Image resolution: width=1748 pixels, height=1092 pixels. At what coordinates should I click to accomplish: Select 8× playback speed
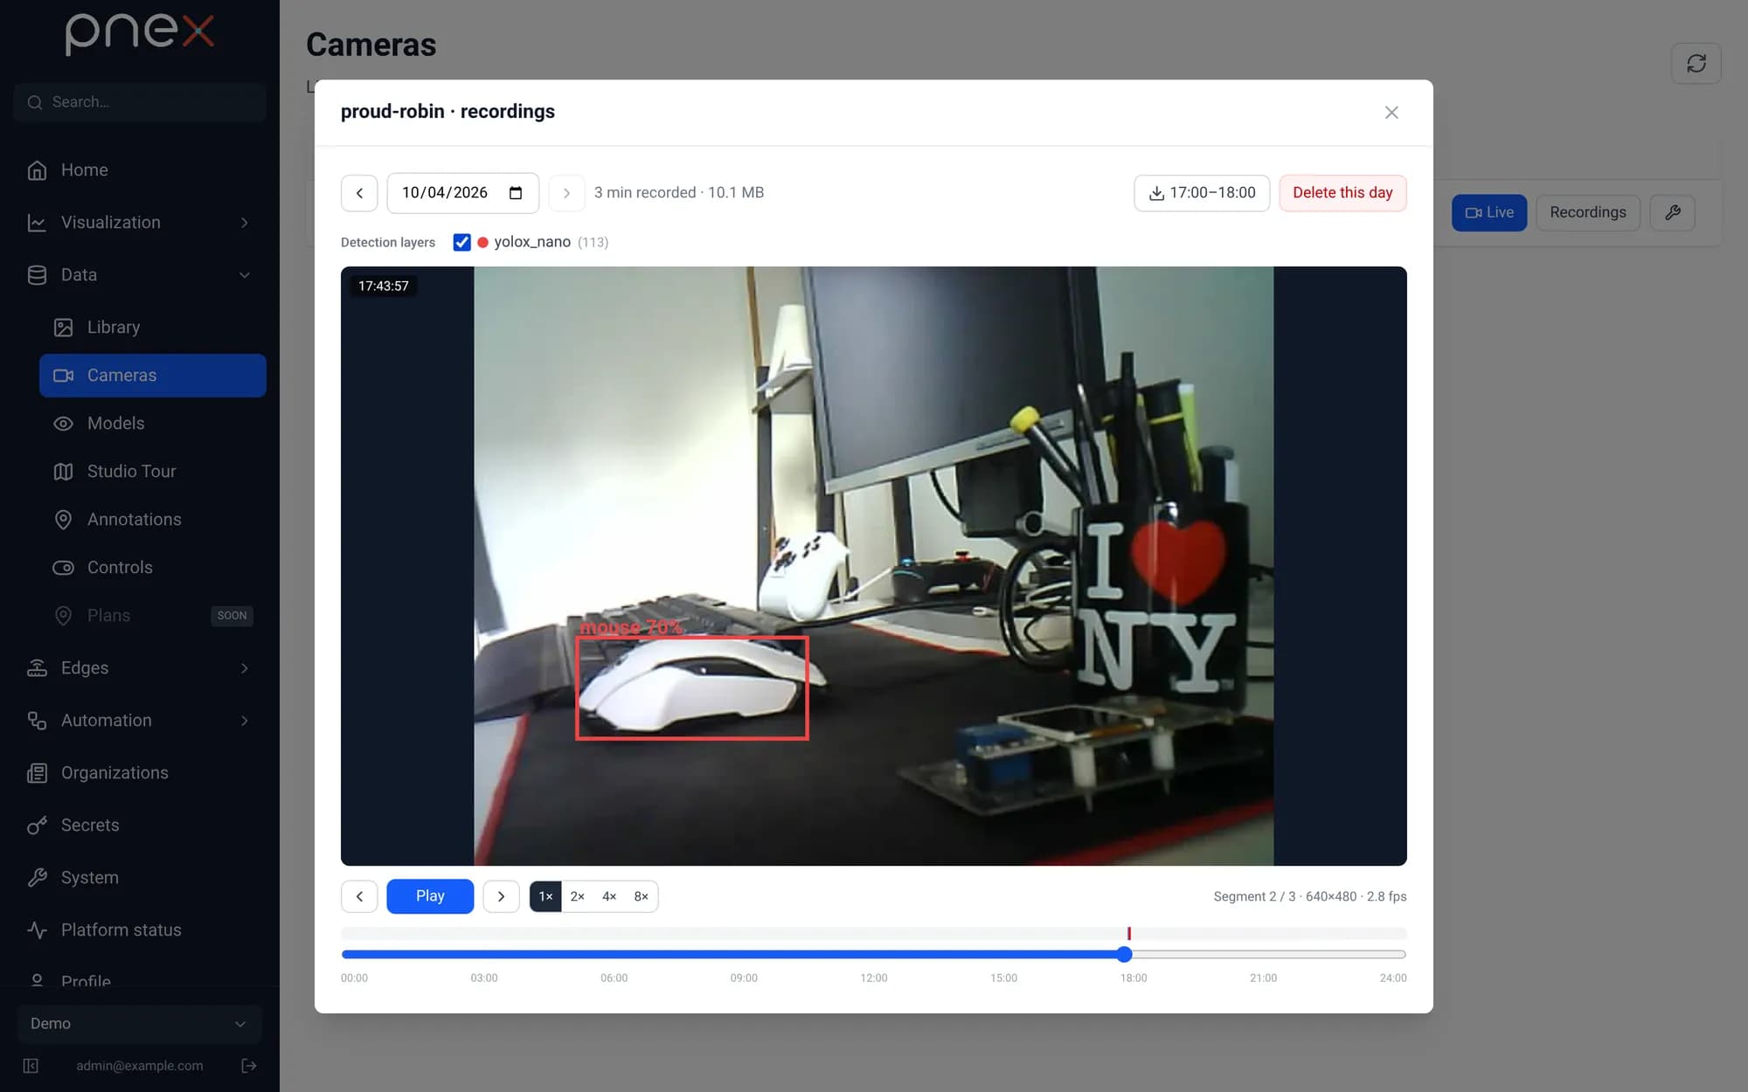click(642, 896)
